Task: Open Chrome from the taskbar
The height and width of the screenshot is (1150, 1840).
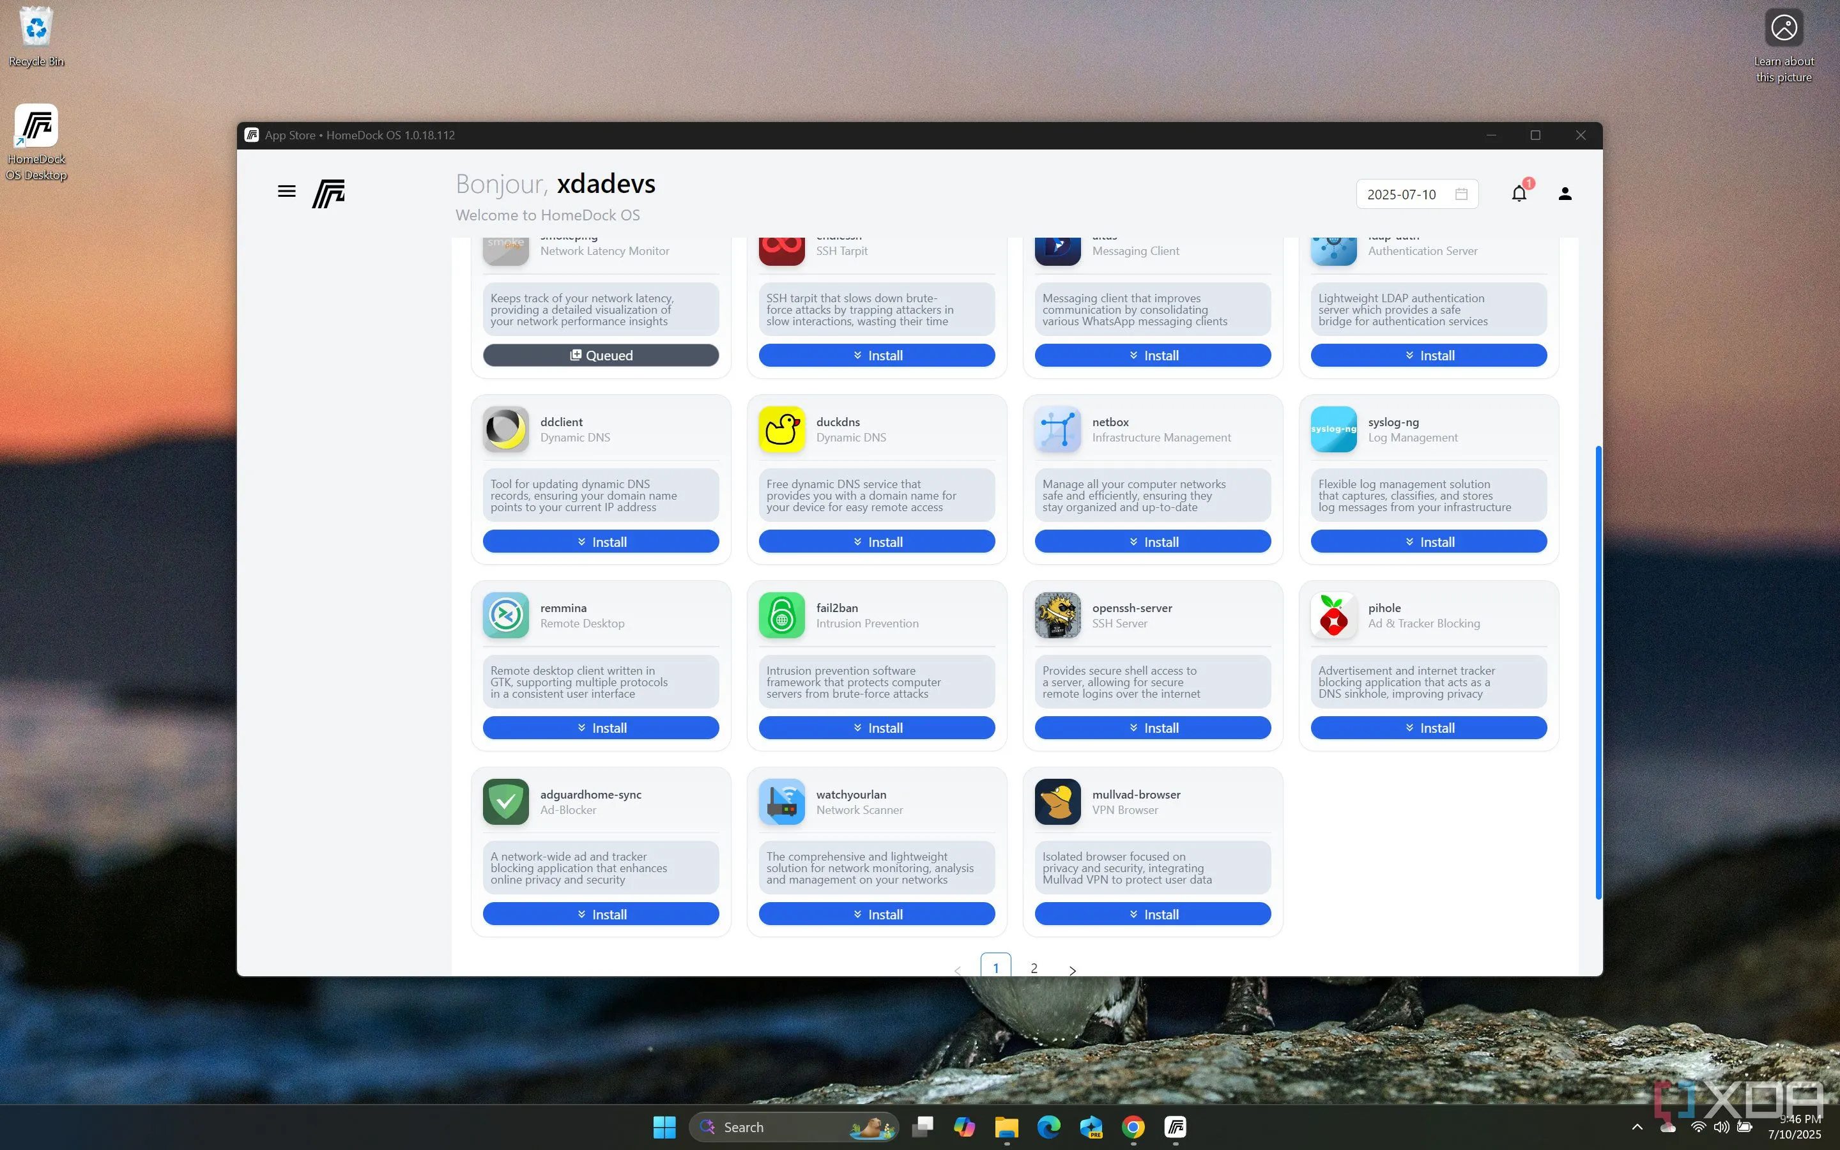Action: 1133,1127
